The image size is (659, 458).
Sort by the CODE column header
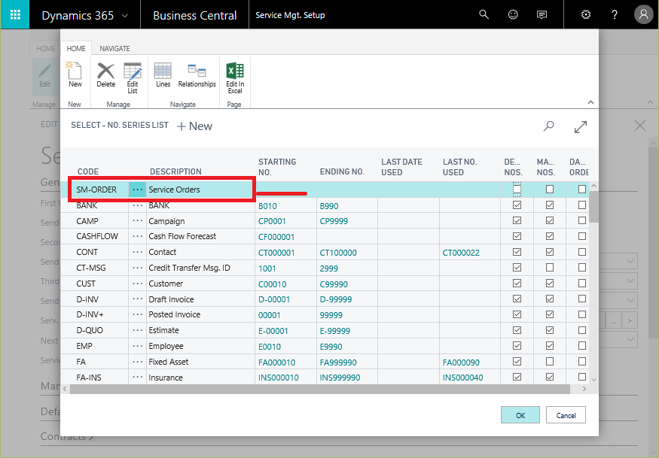[x=88, y=171]
